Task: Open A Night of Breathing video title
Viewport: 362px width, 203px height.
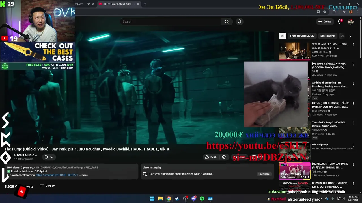Action: [330, 85]
